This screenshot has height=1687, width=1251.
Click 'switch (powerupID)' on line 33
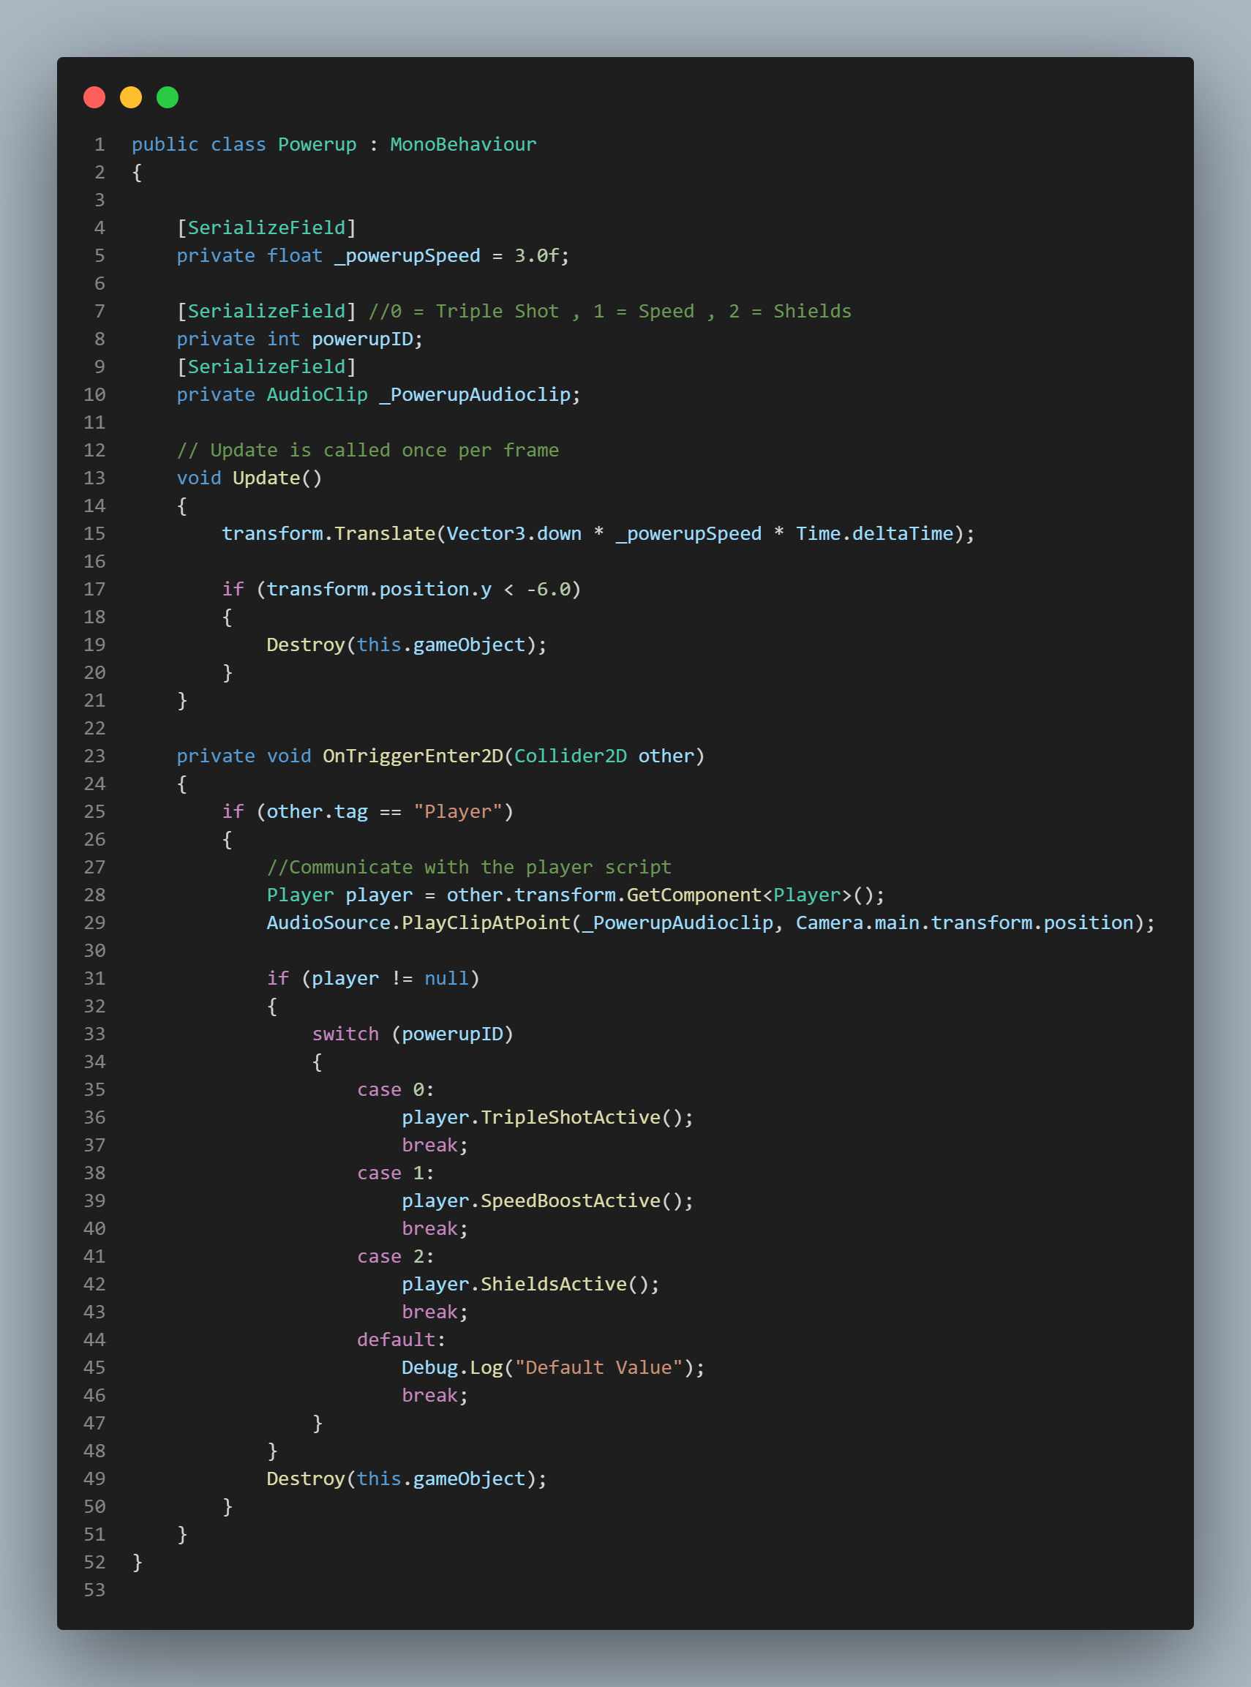tap(413, 1034)
